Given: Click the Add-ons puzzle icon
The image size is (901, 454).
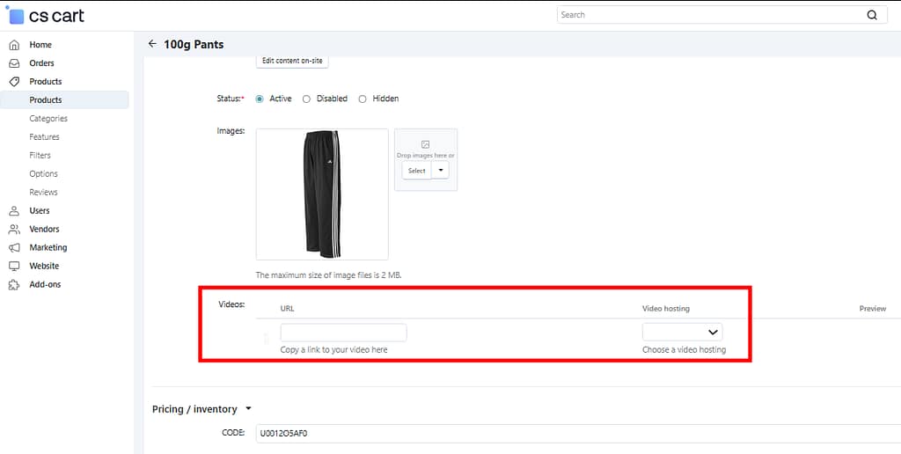Looking at the screenshot, I should [x=14, y=284].
